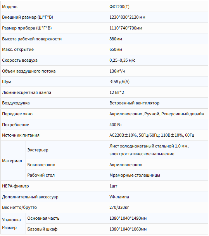Image resolution: width=209 pixels, height=236 pixels.
Task: Click the Люминесцентная лампа label
Action: [27, 92]
